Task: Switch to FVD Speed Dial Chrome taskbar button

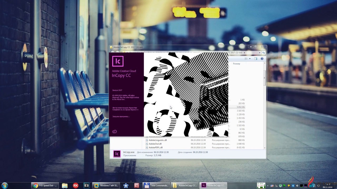Action: tap(45, 186)
